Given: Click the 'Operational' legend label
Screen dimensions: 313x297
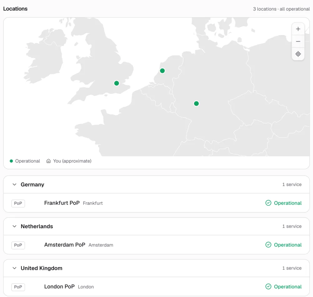Looking at the screenshot, I should click(x=28, y=161).
